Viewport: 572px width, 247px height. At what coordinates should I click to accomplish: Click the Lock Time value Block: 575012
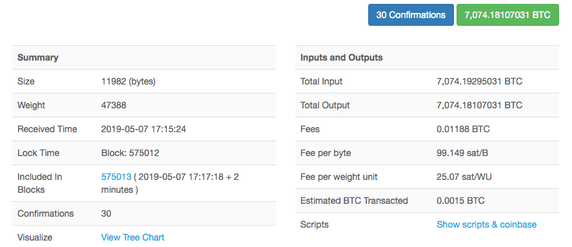coord(130,153)
